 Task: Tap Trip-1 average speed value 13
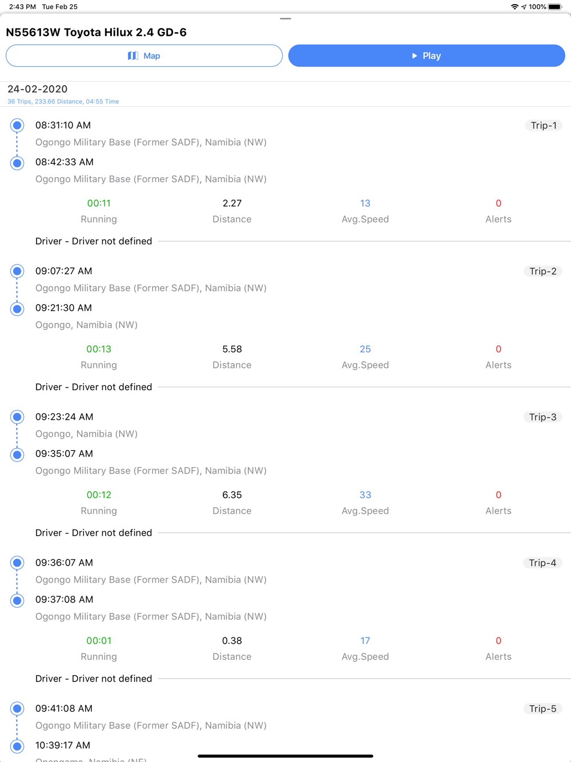365,203
